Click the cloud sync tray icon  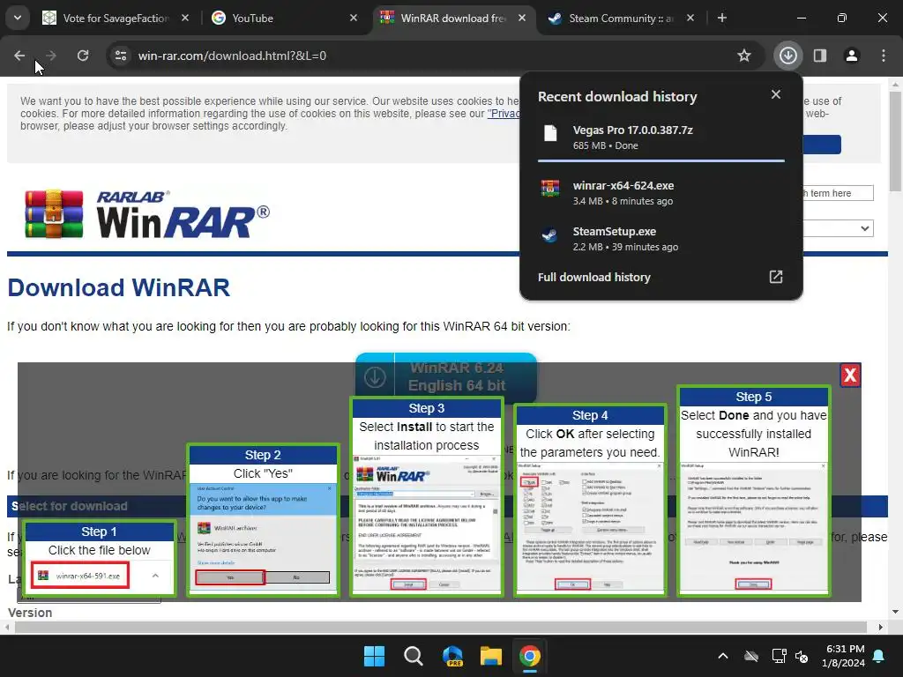click(x=751, y=656)
